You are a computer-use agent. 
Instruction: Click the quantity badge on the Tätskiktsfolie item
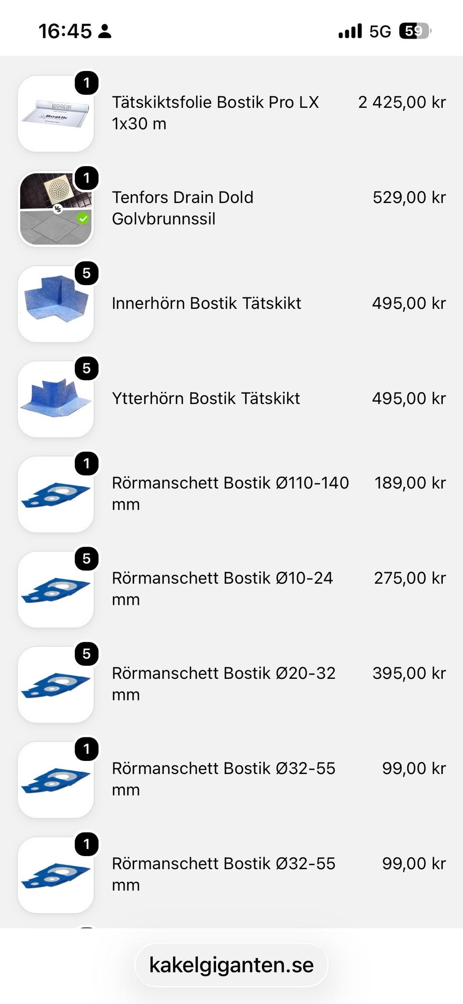pyautogui.click(x=87, y=83)
